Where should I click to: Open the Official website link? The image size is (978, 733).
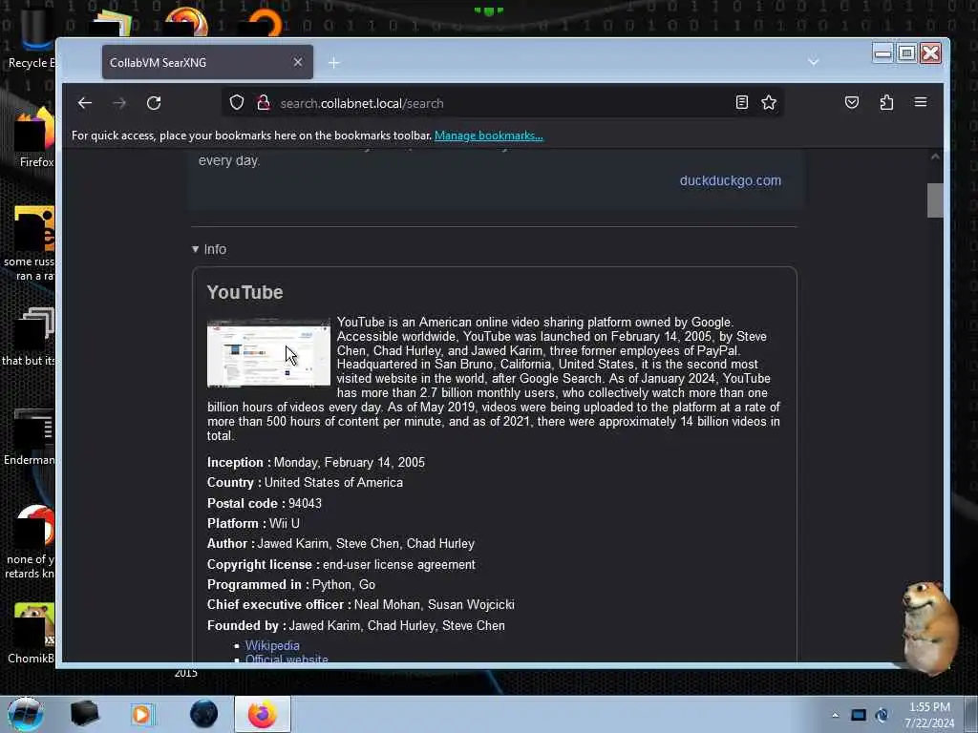point(287,659)
